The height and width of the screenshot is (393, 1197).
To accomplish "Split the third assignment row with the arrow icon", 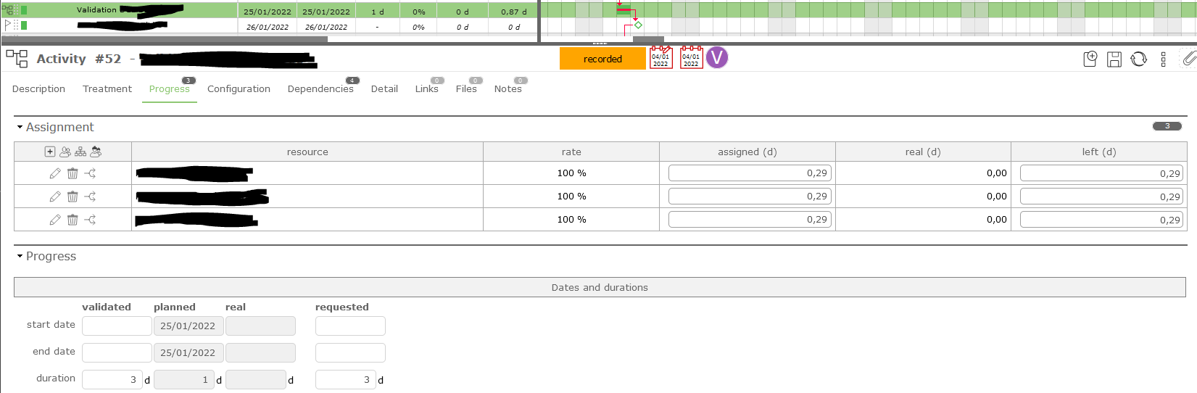I will [x=90, y=220].
